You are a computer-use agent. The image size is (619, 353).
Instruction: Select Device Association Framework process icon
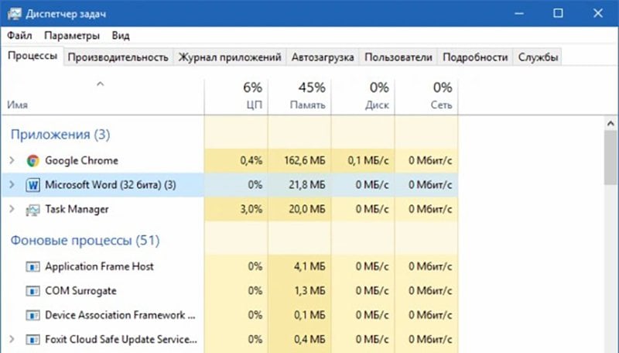(x=32, y=316)
